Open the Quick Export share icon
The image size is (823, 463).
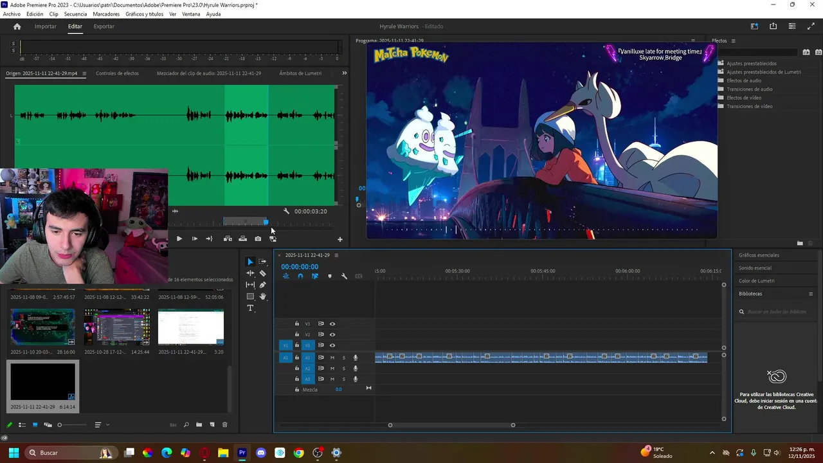click(x=773, y=26)
